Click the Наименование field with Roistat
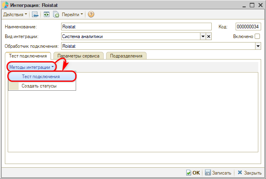266x179 pixels. [136, 27]
